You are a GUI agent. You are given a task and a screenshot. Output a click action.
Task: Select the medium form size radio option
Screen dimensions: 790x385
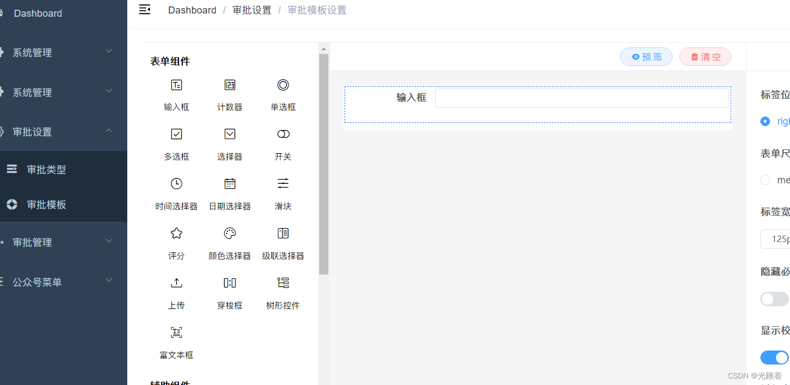pos(765,180)
